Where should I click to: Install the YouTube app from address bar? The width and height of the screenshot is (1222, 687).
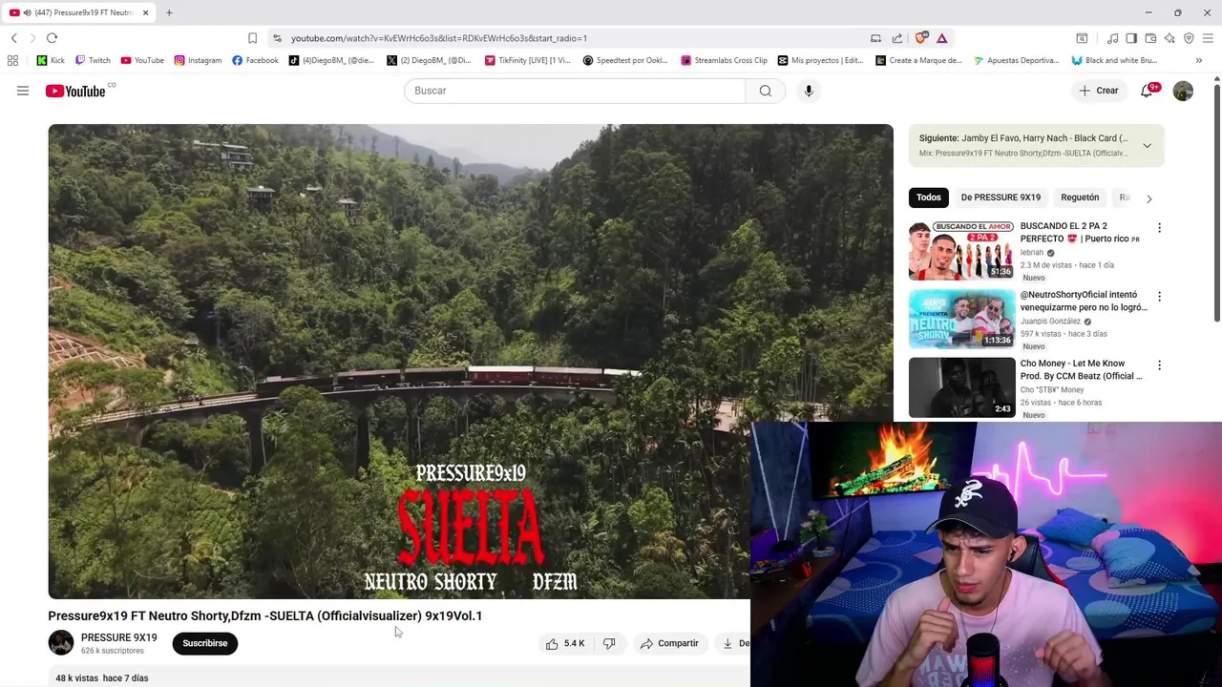click(x=875, y=38)
